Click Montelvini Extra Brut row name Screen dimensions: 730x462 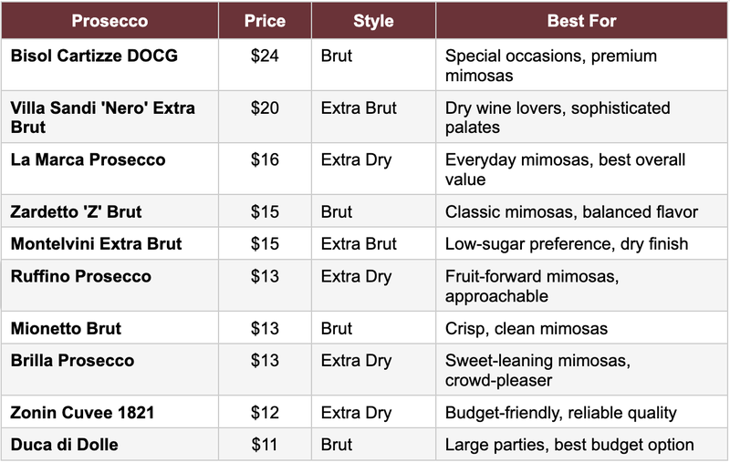point(97,244)
